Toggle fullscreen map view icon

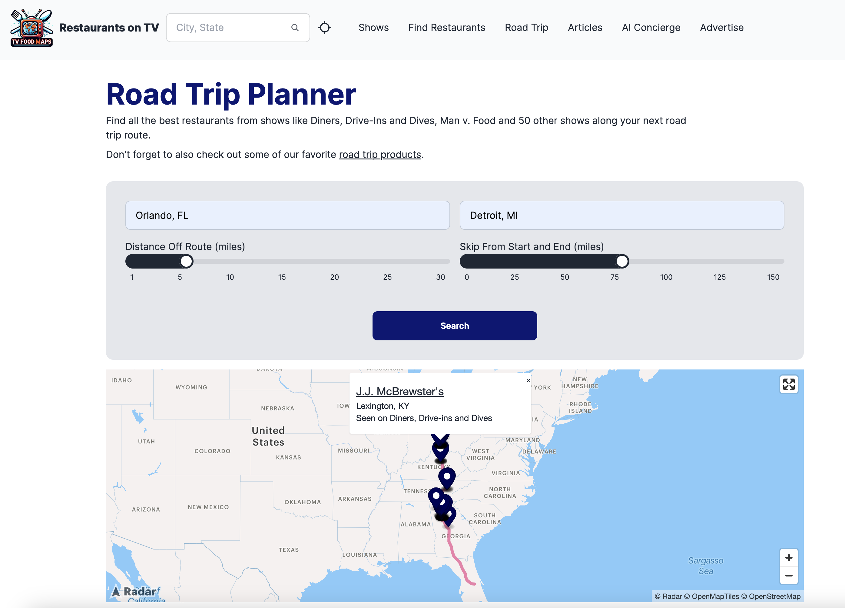click(788, 384)
